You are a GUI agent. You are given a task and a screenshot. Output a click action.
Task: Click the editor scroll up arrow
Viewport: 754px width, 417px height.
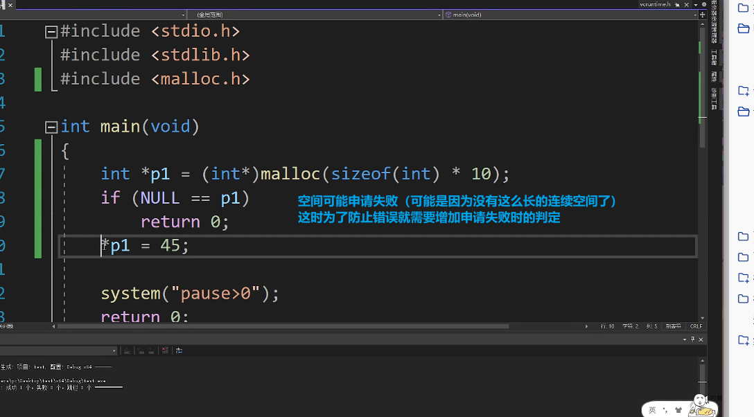click(x=703, y=24)
